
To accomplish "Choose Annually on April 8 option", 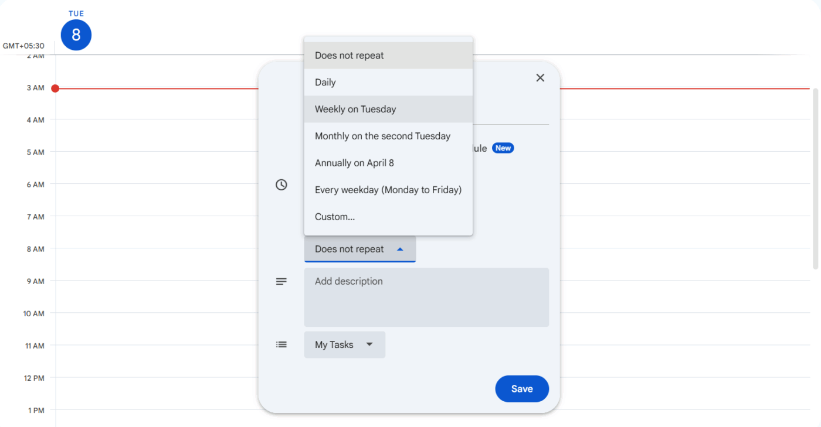I will (355, 163).
